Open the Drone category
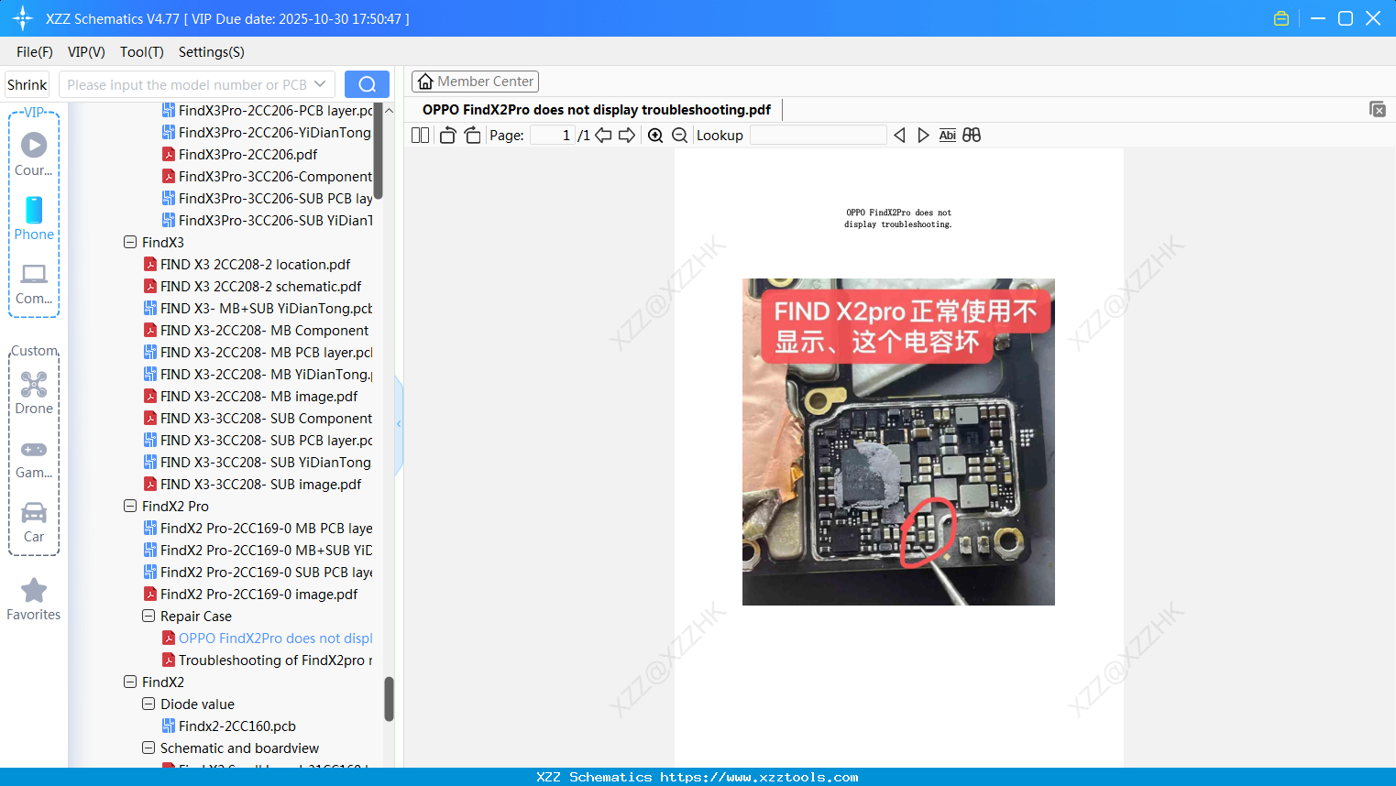Screen dimensions: 1396x786 point(34,393)
